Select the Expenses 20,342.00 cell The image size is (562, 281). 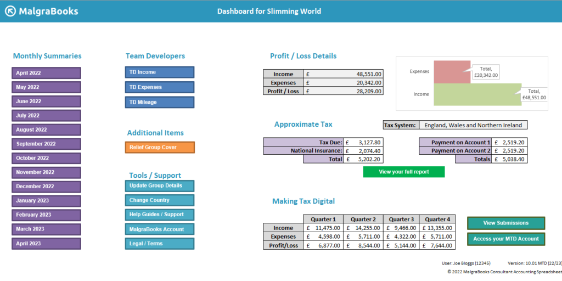(343, 82)
